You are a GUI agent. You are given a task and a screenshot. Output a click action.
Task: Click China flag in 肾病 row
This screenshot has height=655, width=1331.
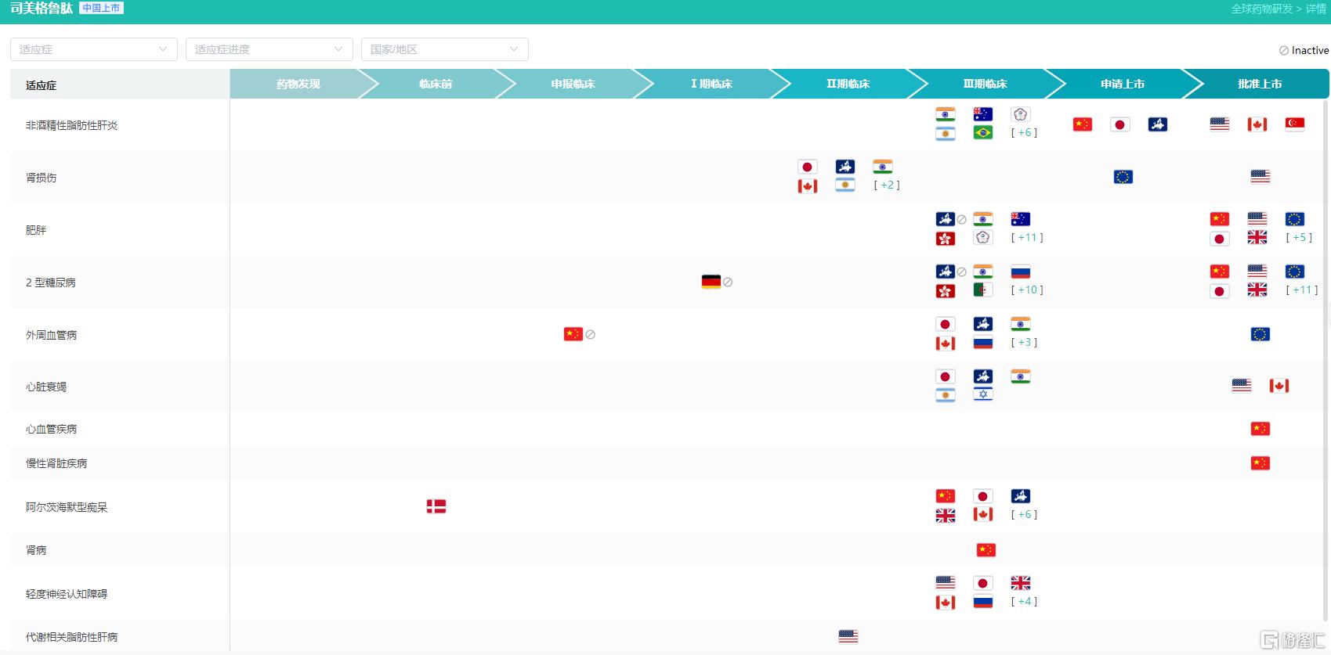986,550
